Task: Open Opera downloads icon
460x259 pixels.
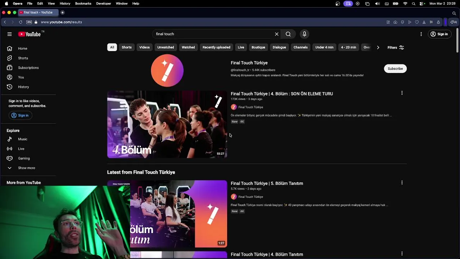Action: click(424, 22)
